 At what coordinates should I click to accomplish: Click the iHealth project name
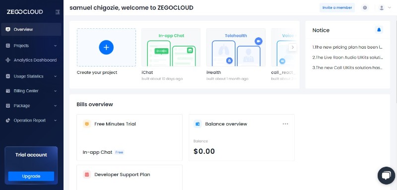214,72
